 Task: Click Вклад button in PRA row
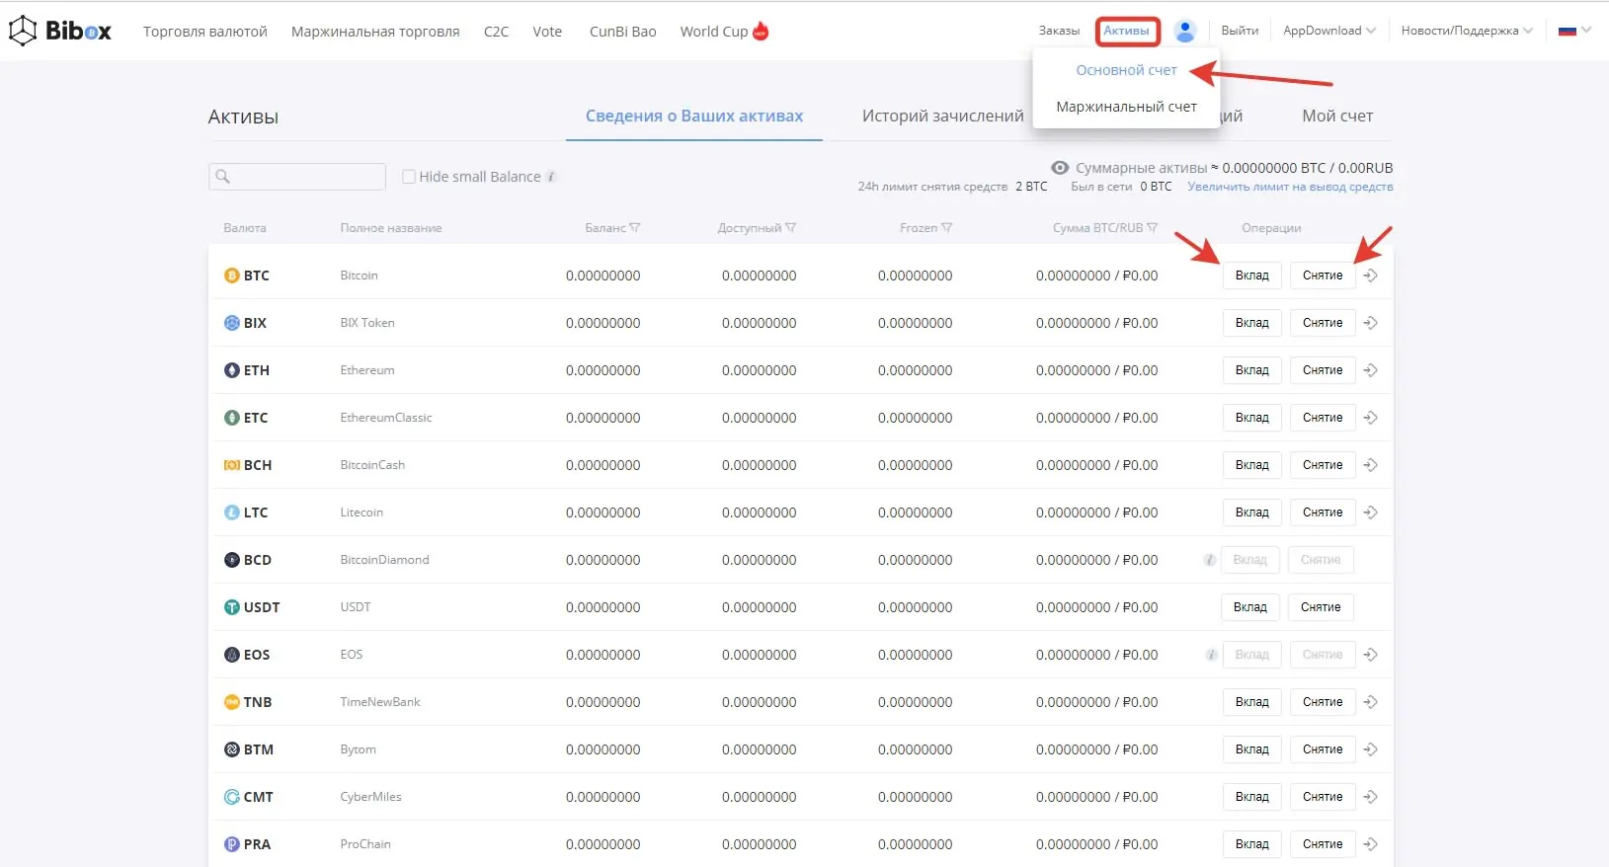click(1251, 844)
